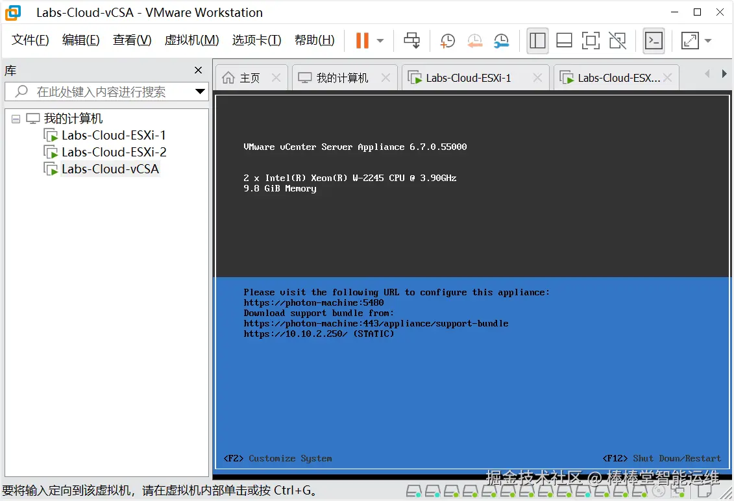The image size is (734, 501).
Task: Revert the virtual machine to a snapshot
Action: point(474,41)
